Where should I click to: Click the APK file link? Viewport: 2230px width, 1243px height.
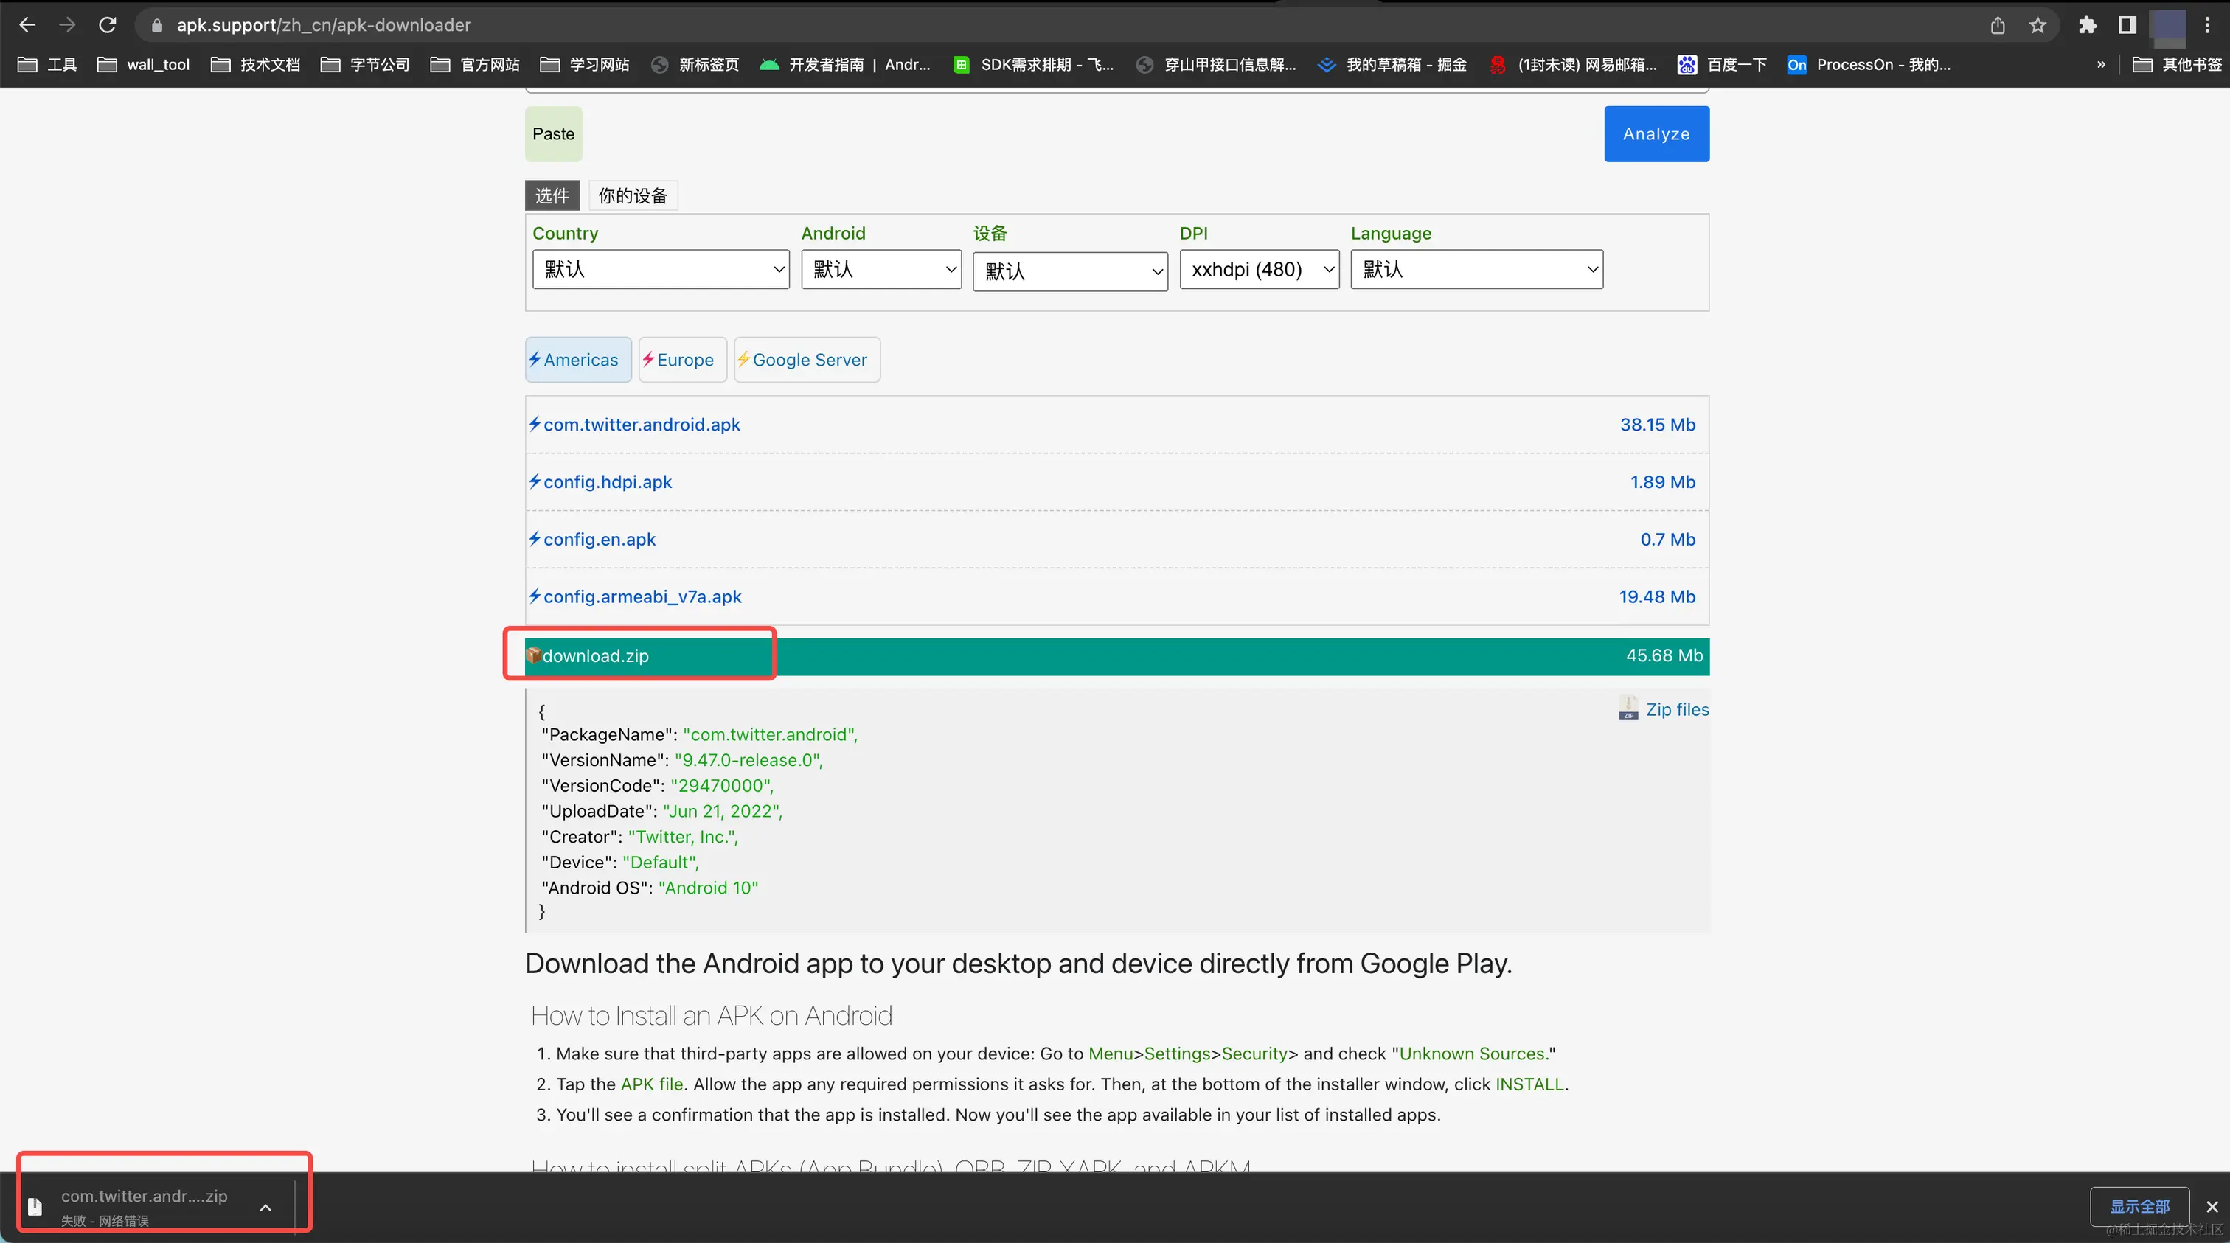point(652,1084)
